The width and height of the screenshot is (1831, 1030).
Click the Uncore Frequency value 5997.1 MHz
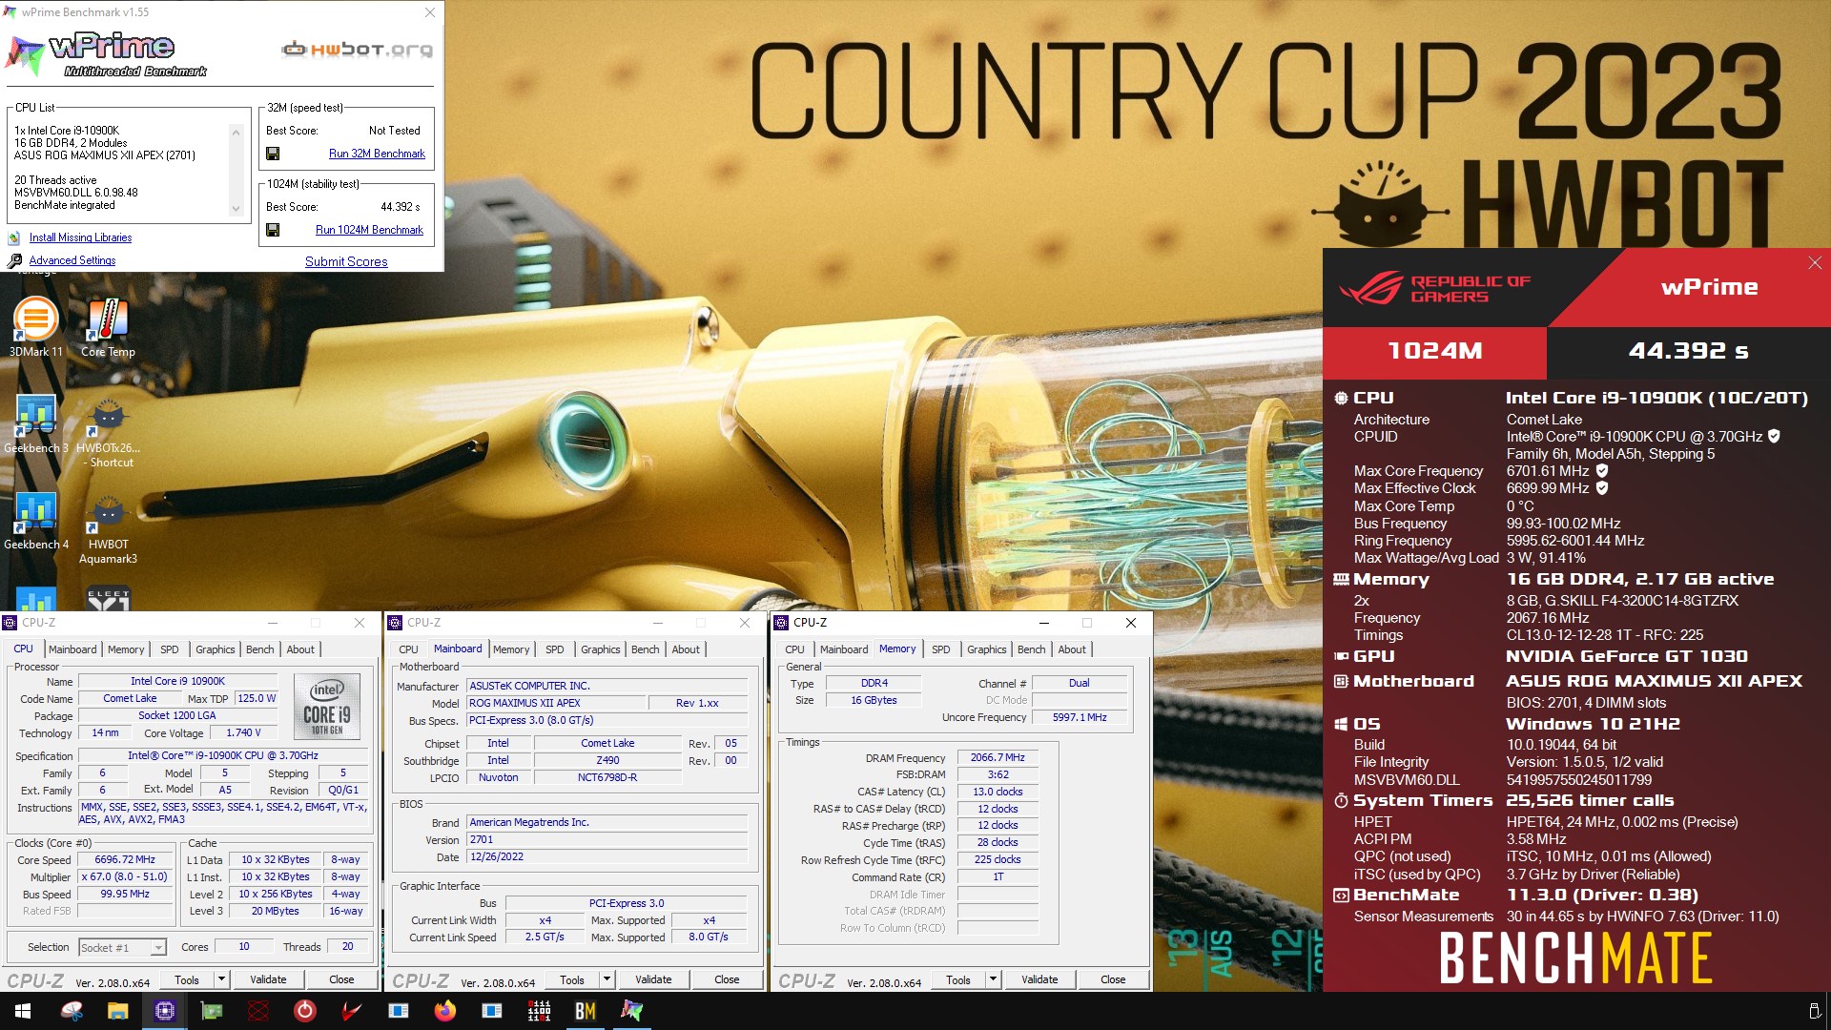pos(1080,717)
